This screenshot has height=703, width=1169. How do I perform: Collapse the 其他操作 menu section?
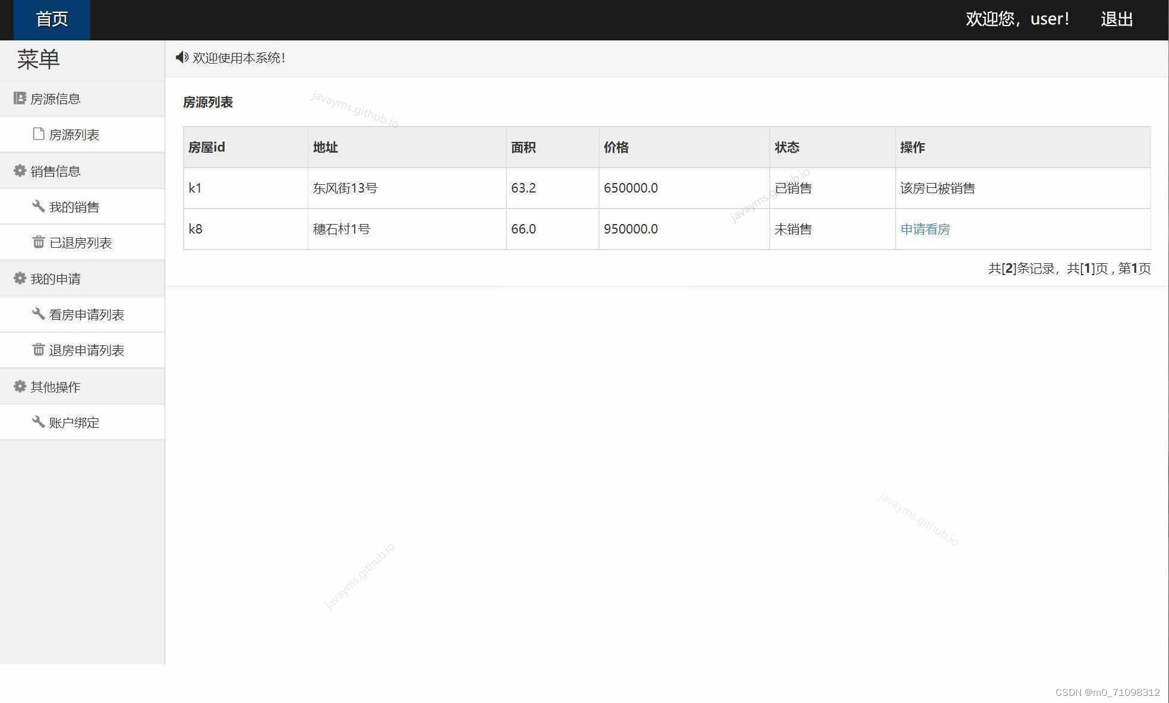pos(55,387)
